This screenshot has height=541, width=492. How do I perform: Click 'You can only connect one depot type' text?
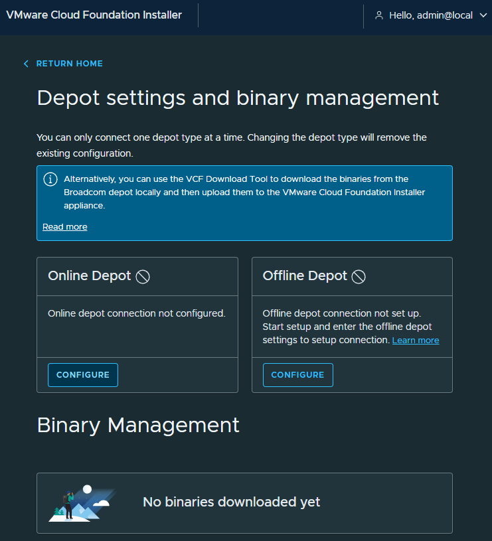232,145
